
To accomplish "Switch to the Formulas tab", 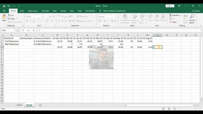I will (x=45, y=11).
